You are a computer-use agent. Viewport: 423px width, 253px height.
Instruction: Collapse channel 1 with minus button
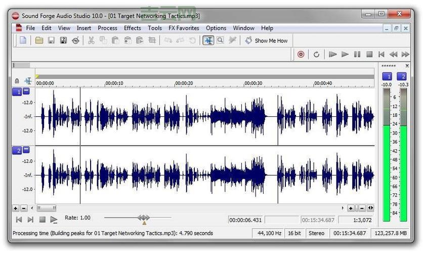[x=26, y=92]
